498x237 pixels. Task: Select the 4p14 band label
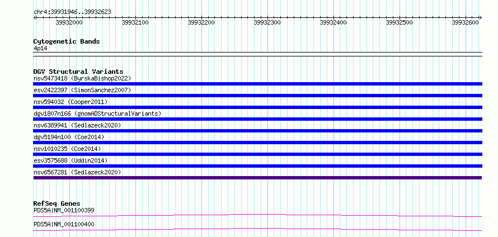(40, 49)
